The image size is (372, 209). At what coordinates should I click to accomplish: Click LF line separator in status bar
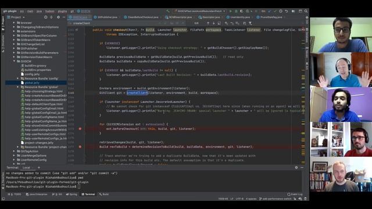coord(232,199)
